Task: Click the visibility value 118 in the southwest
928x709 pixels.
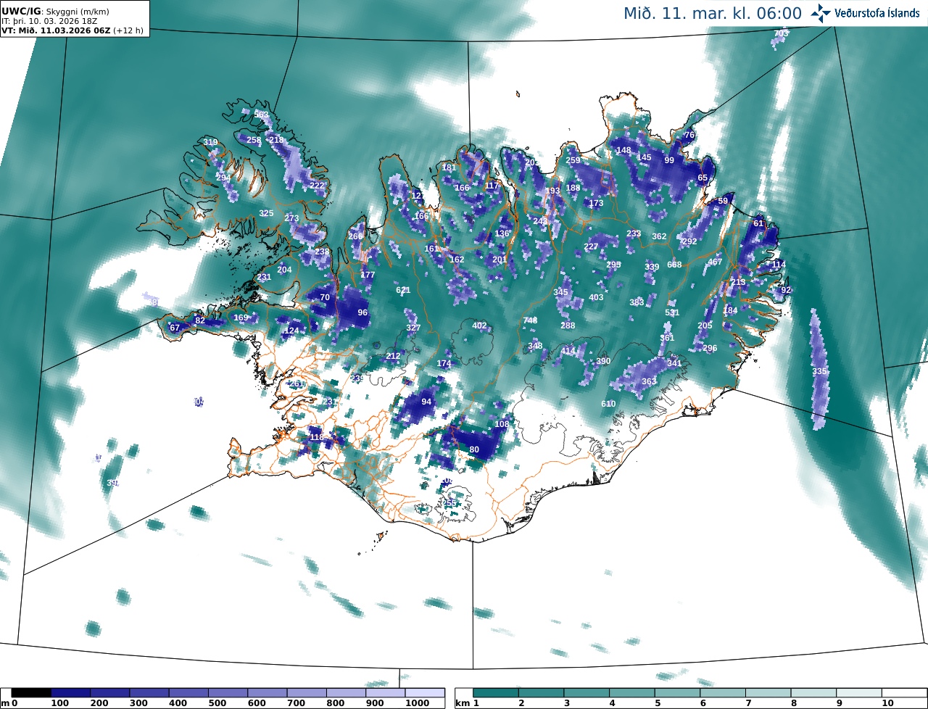Action: [x=317, y=437]
